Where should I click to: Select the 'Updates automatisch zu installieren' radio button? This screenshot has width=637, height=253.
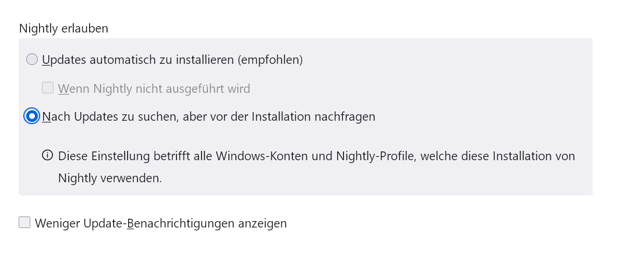[32, 59]
